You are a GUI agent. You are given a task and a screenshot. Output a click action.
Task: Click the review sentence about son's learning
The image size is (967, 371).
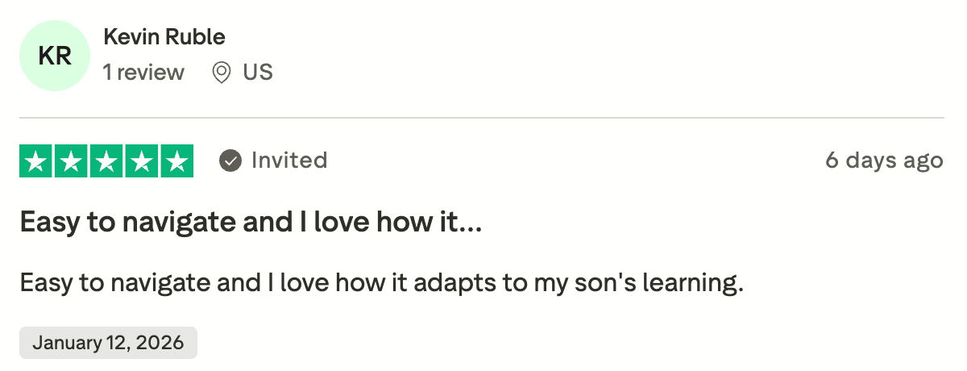tap(380, 284)
